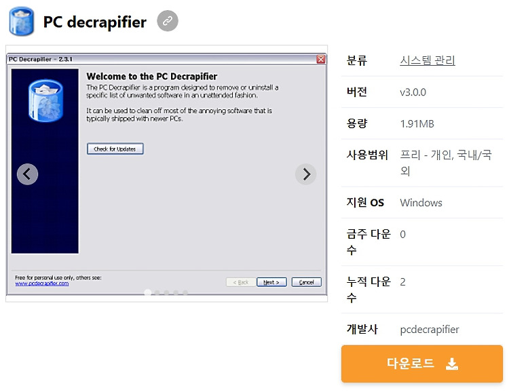Click the recycle bin image in blue panel
The height and width of the screenshot is (392, 509).
pos(45,101)
